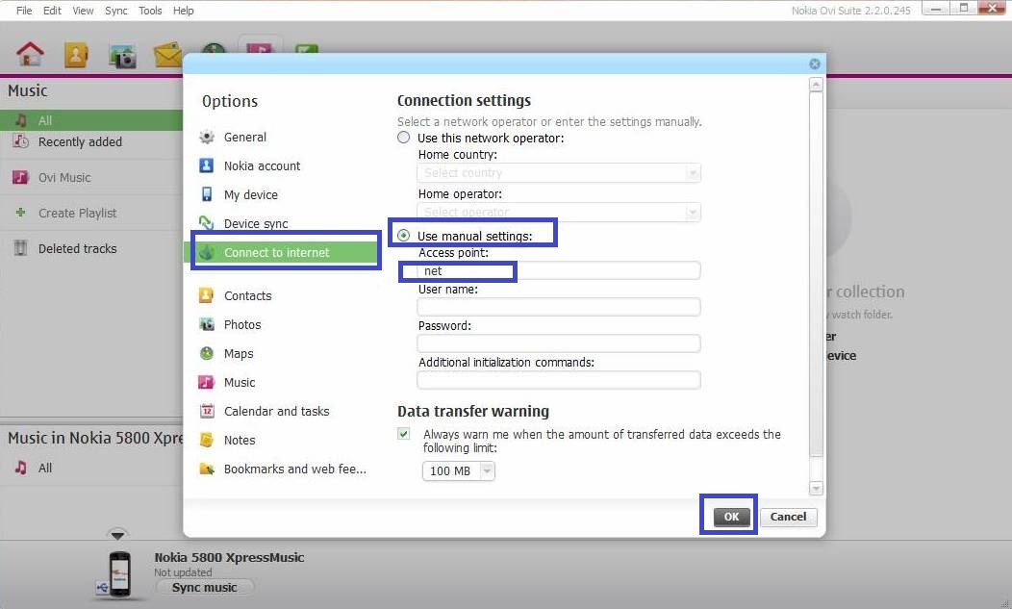Click the Sync music button

pos(204,587)
